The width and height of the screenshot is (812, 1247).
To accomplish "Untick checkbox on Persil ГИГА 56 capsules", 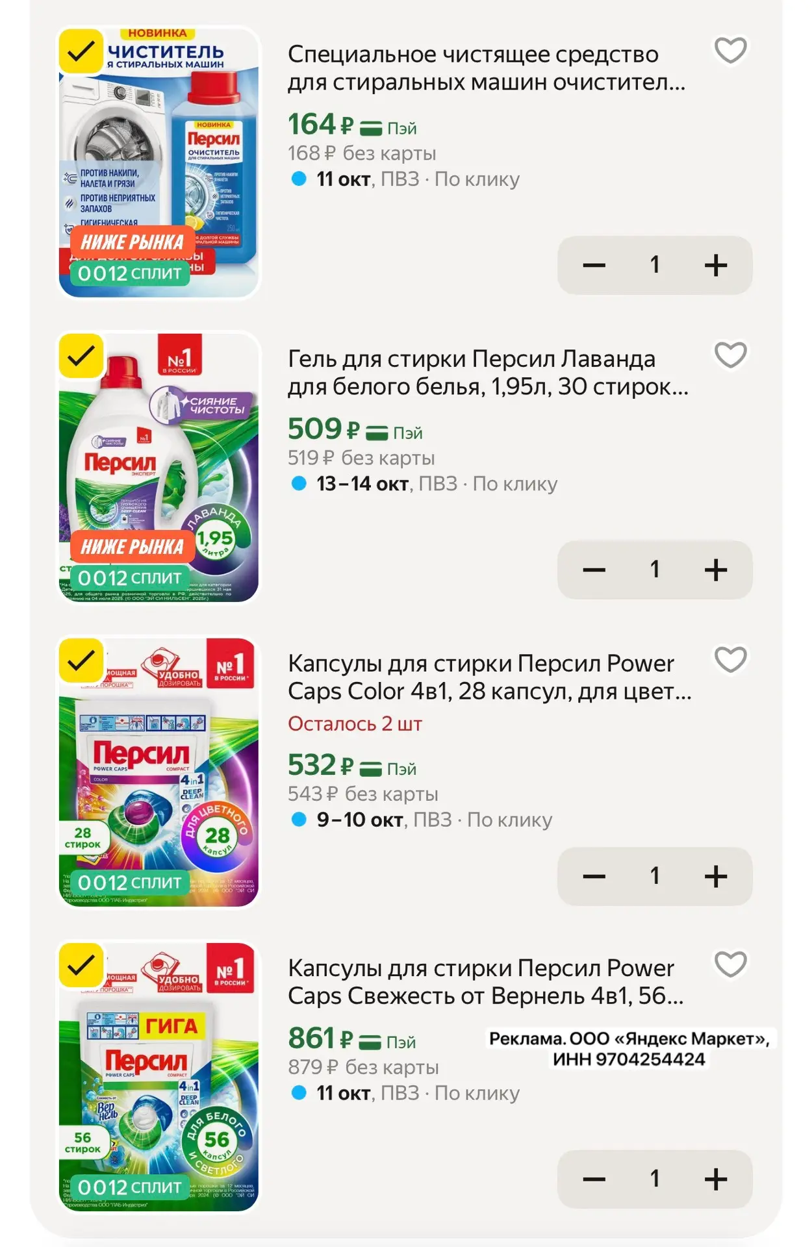I will pos(81,964).
